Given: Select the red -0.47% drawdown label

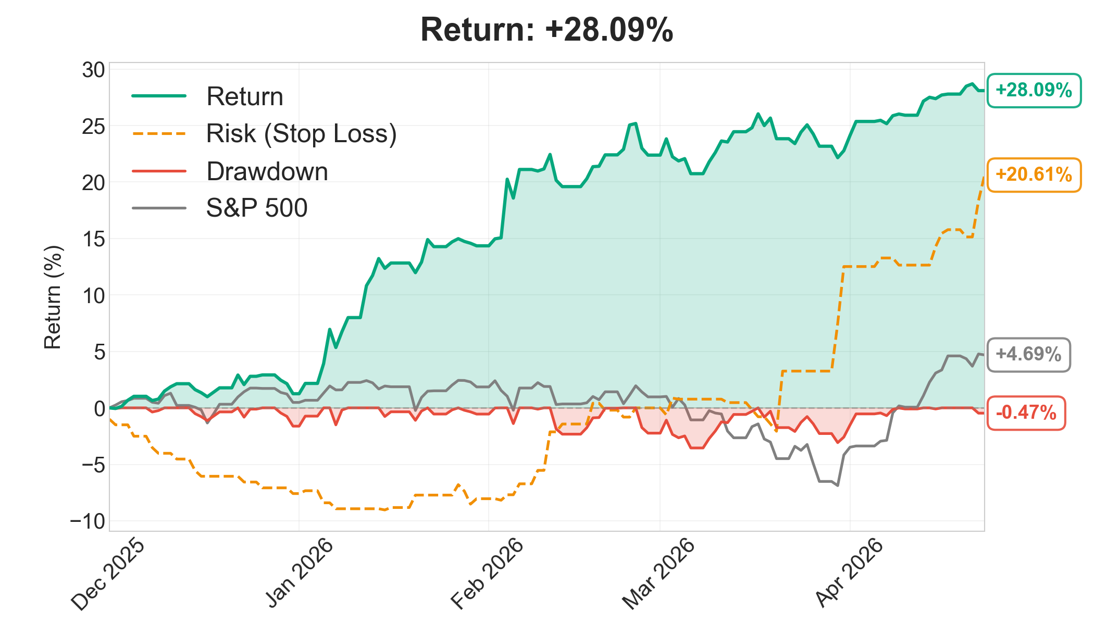Looking at the screenshot, I should tap(1026, 413).
